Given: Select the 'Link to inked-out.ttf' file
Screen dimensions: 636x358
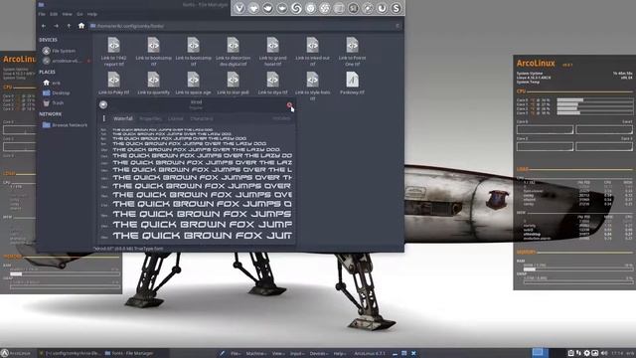Looking at the screenshot, I should [x=312, y=52].
